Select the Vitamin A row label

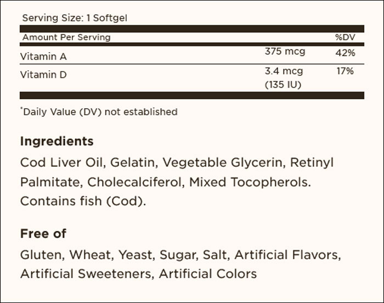tap(43, 57)
